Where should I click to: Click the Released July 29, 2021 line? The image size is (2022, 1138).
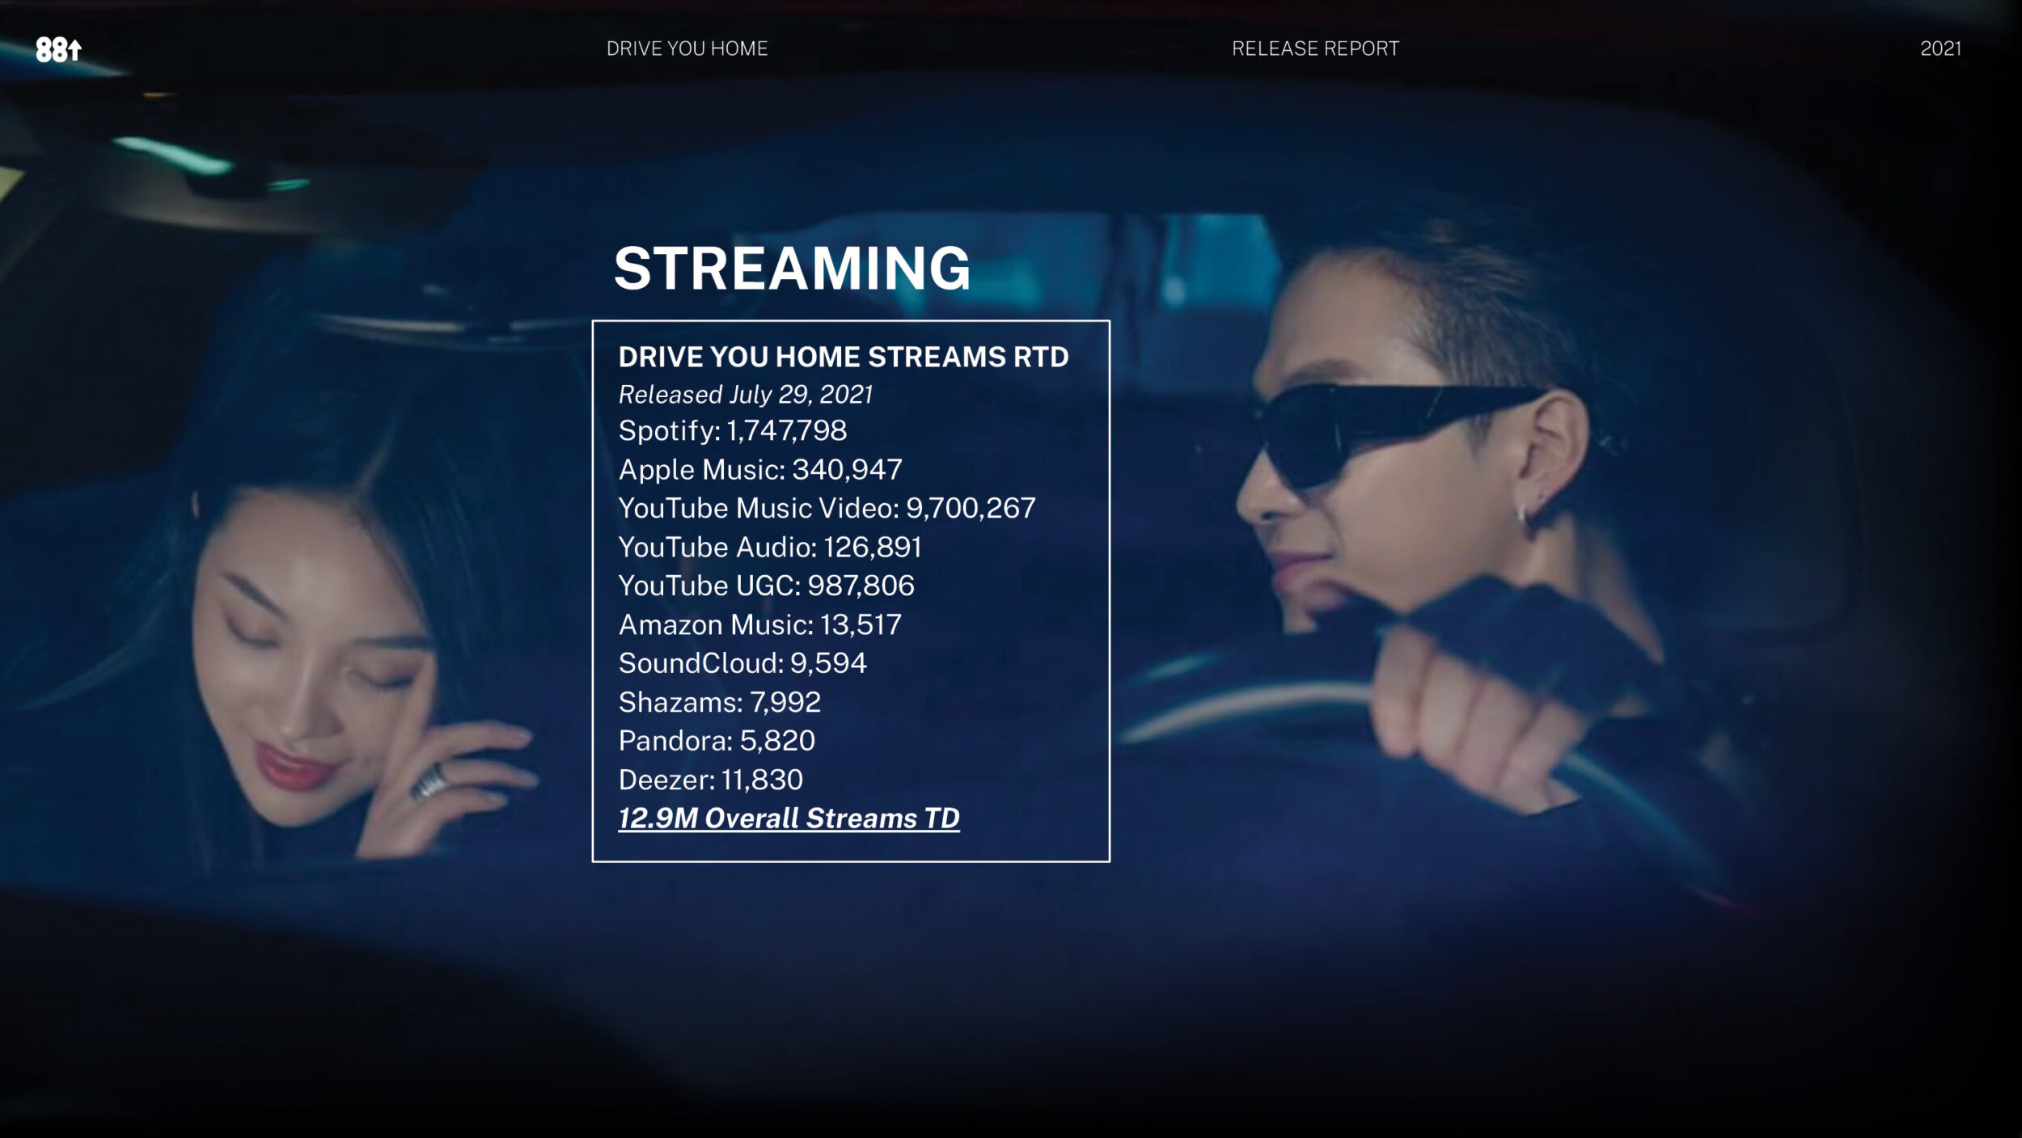(745, 394)
